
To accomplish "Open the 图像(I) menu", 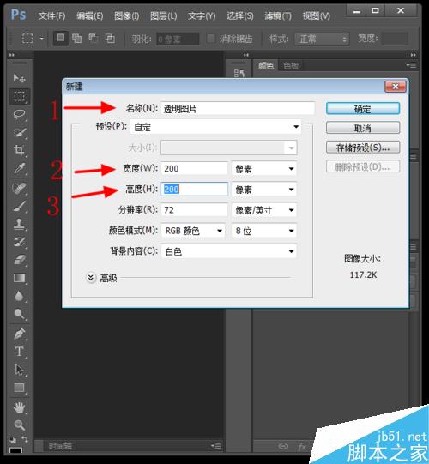I will [127, 15].
